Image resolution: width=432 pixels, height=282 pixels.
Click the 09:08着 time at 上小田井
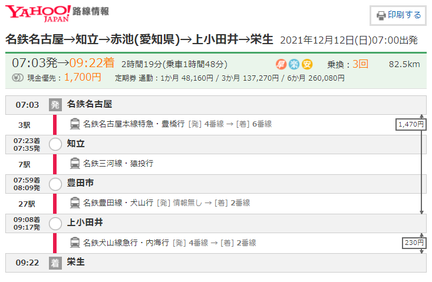pos(27,220)
